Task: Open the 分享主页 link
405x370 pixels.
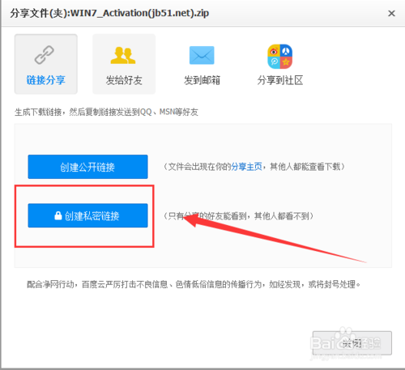Action: click(x=246, y=167)
